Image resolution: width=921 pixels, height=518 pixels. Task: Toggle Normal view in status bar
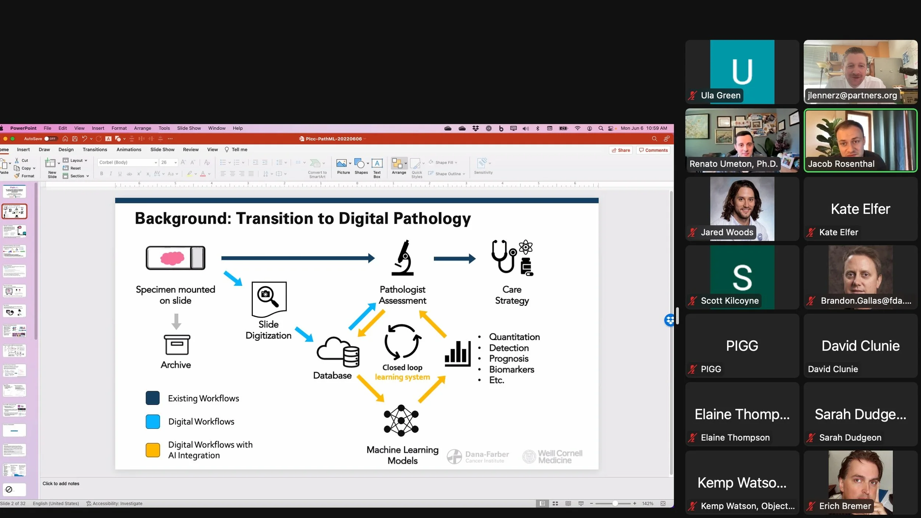(x=542, y=504)
